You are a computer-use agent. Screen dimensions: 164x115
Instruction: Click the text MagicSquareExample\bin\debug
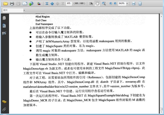108,95
